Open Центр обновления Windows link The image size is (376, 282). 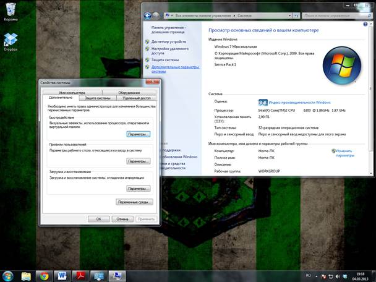coord(179,157)
